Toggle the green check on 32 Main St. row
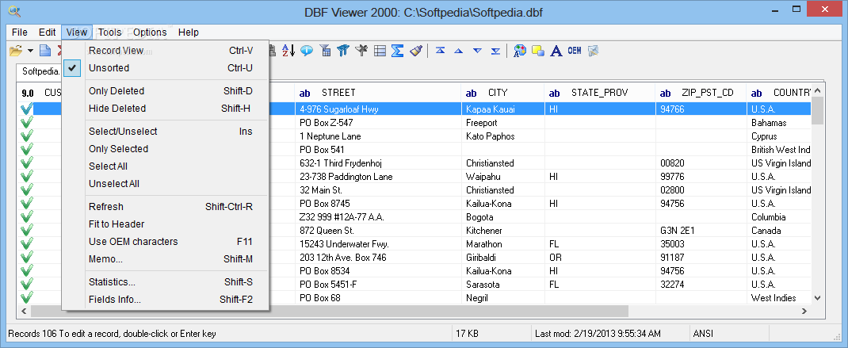Screen dimensions: 848x348 (26, 190)
